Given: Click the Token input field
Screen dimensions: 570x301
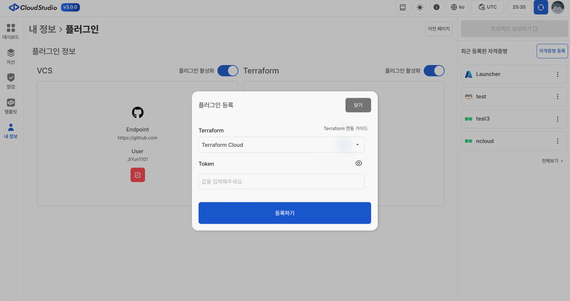Looking at the screenshot, I should [x=281, y=181].
